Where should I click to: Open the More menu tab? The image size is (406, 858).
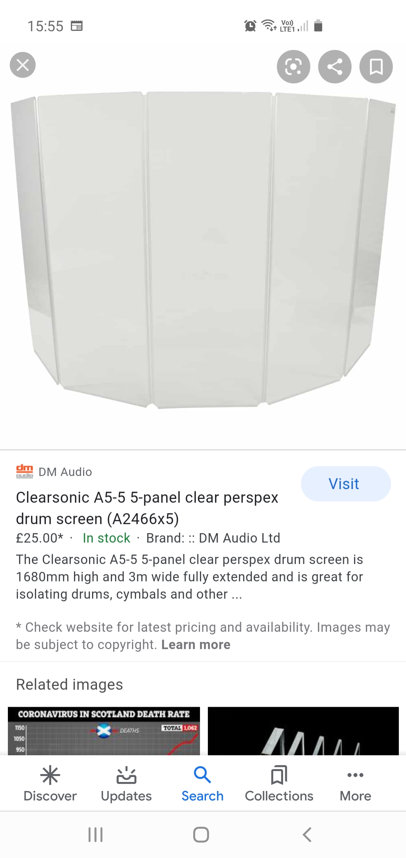click(355, 783)
